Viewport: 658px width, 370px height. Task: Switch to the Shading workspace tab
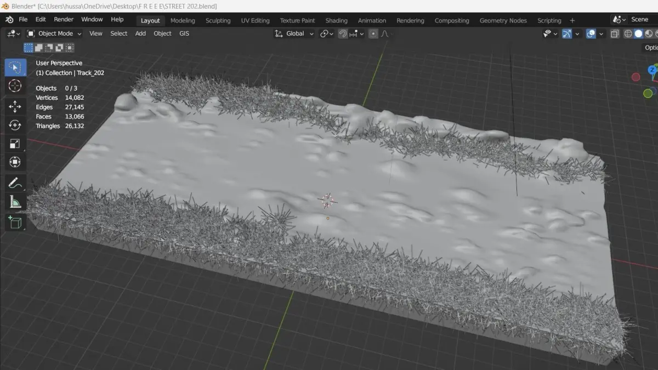click(336, 20)
